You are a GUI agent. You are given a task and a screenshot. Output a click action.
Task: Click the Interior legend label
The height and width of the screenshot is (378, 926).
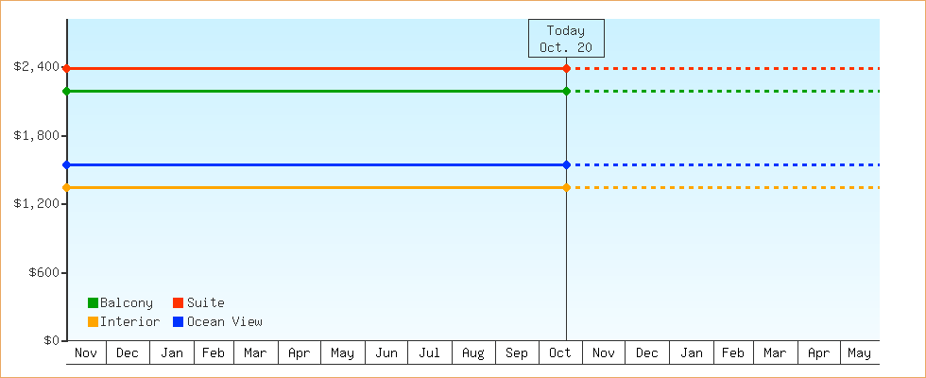(130, 322)
